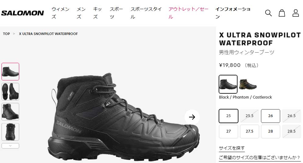The height and width of the screenshot is (163, 303).
Task: Select the olive brown boot color swatch
Action: (248, 84)
